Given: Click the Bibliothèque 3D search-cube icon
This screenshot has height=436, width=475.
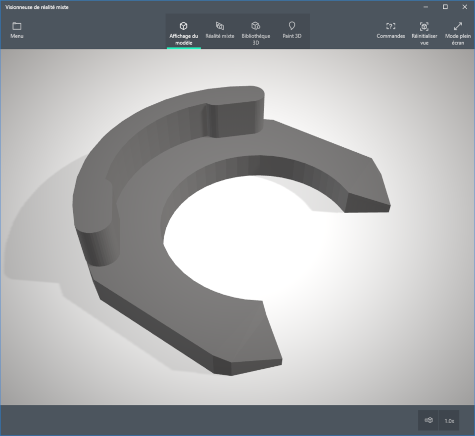Looking at the screenshot, I should [255, 26].
